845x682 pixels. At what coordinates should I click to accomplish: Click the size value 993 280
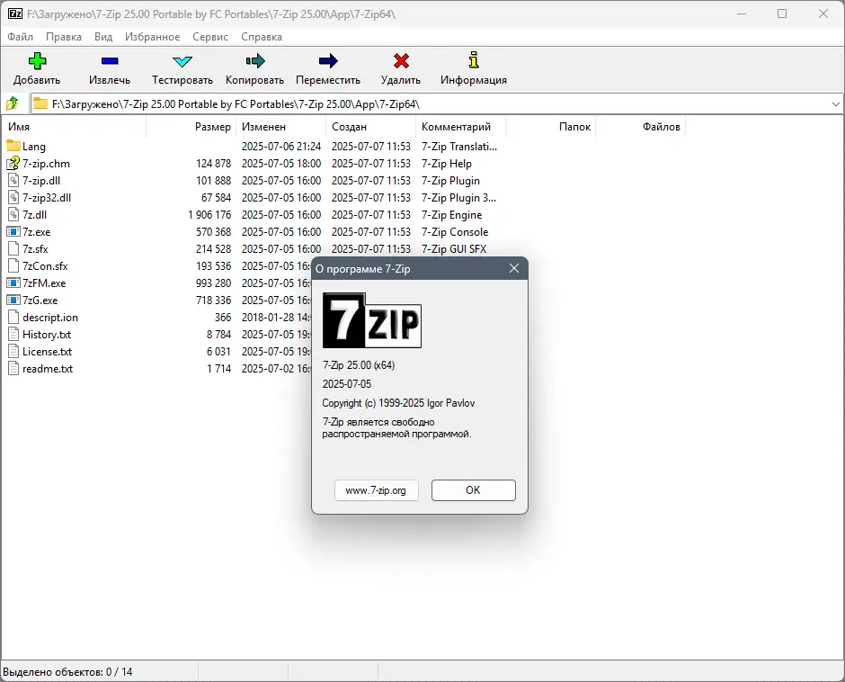tap(213, 283)
